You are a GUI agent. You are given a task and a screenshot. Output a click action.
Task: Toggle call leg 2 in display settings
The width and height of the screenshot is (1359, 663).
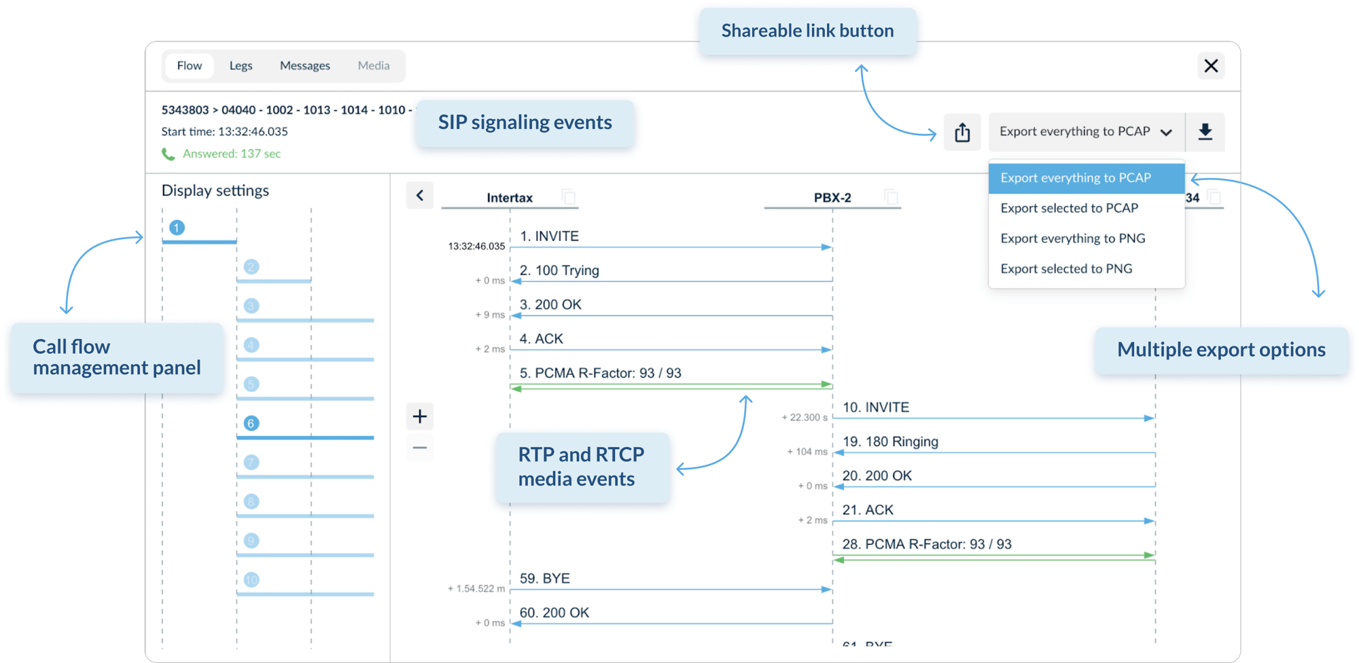coord(251,267)
